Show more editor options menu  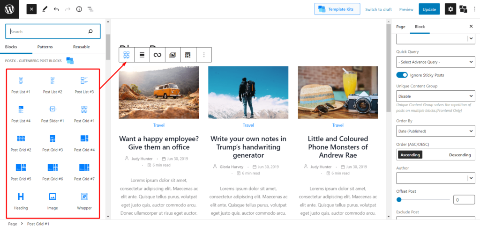[474, 9]
